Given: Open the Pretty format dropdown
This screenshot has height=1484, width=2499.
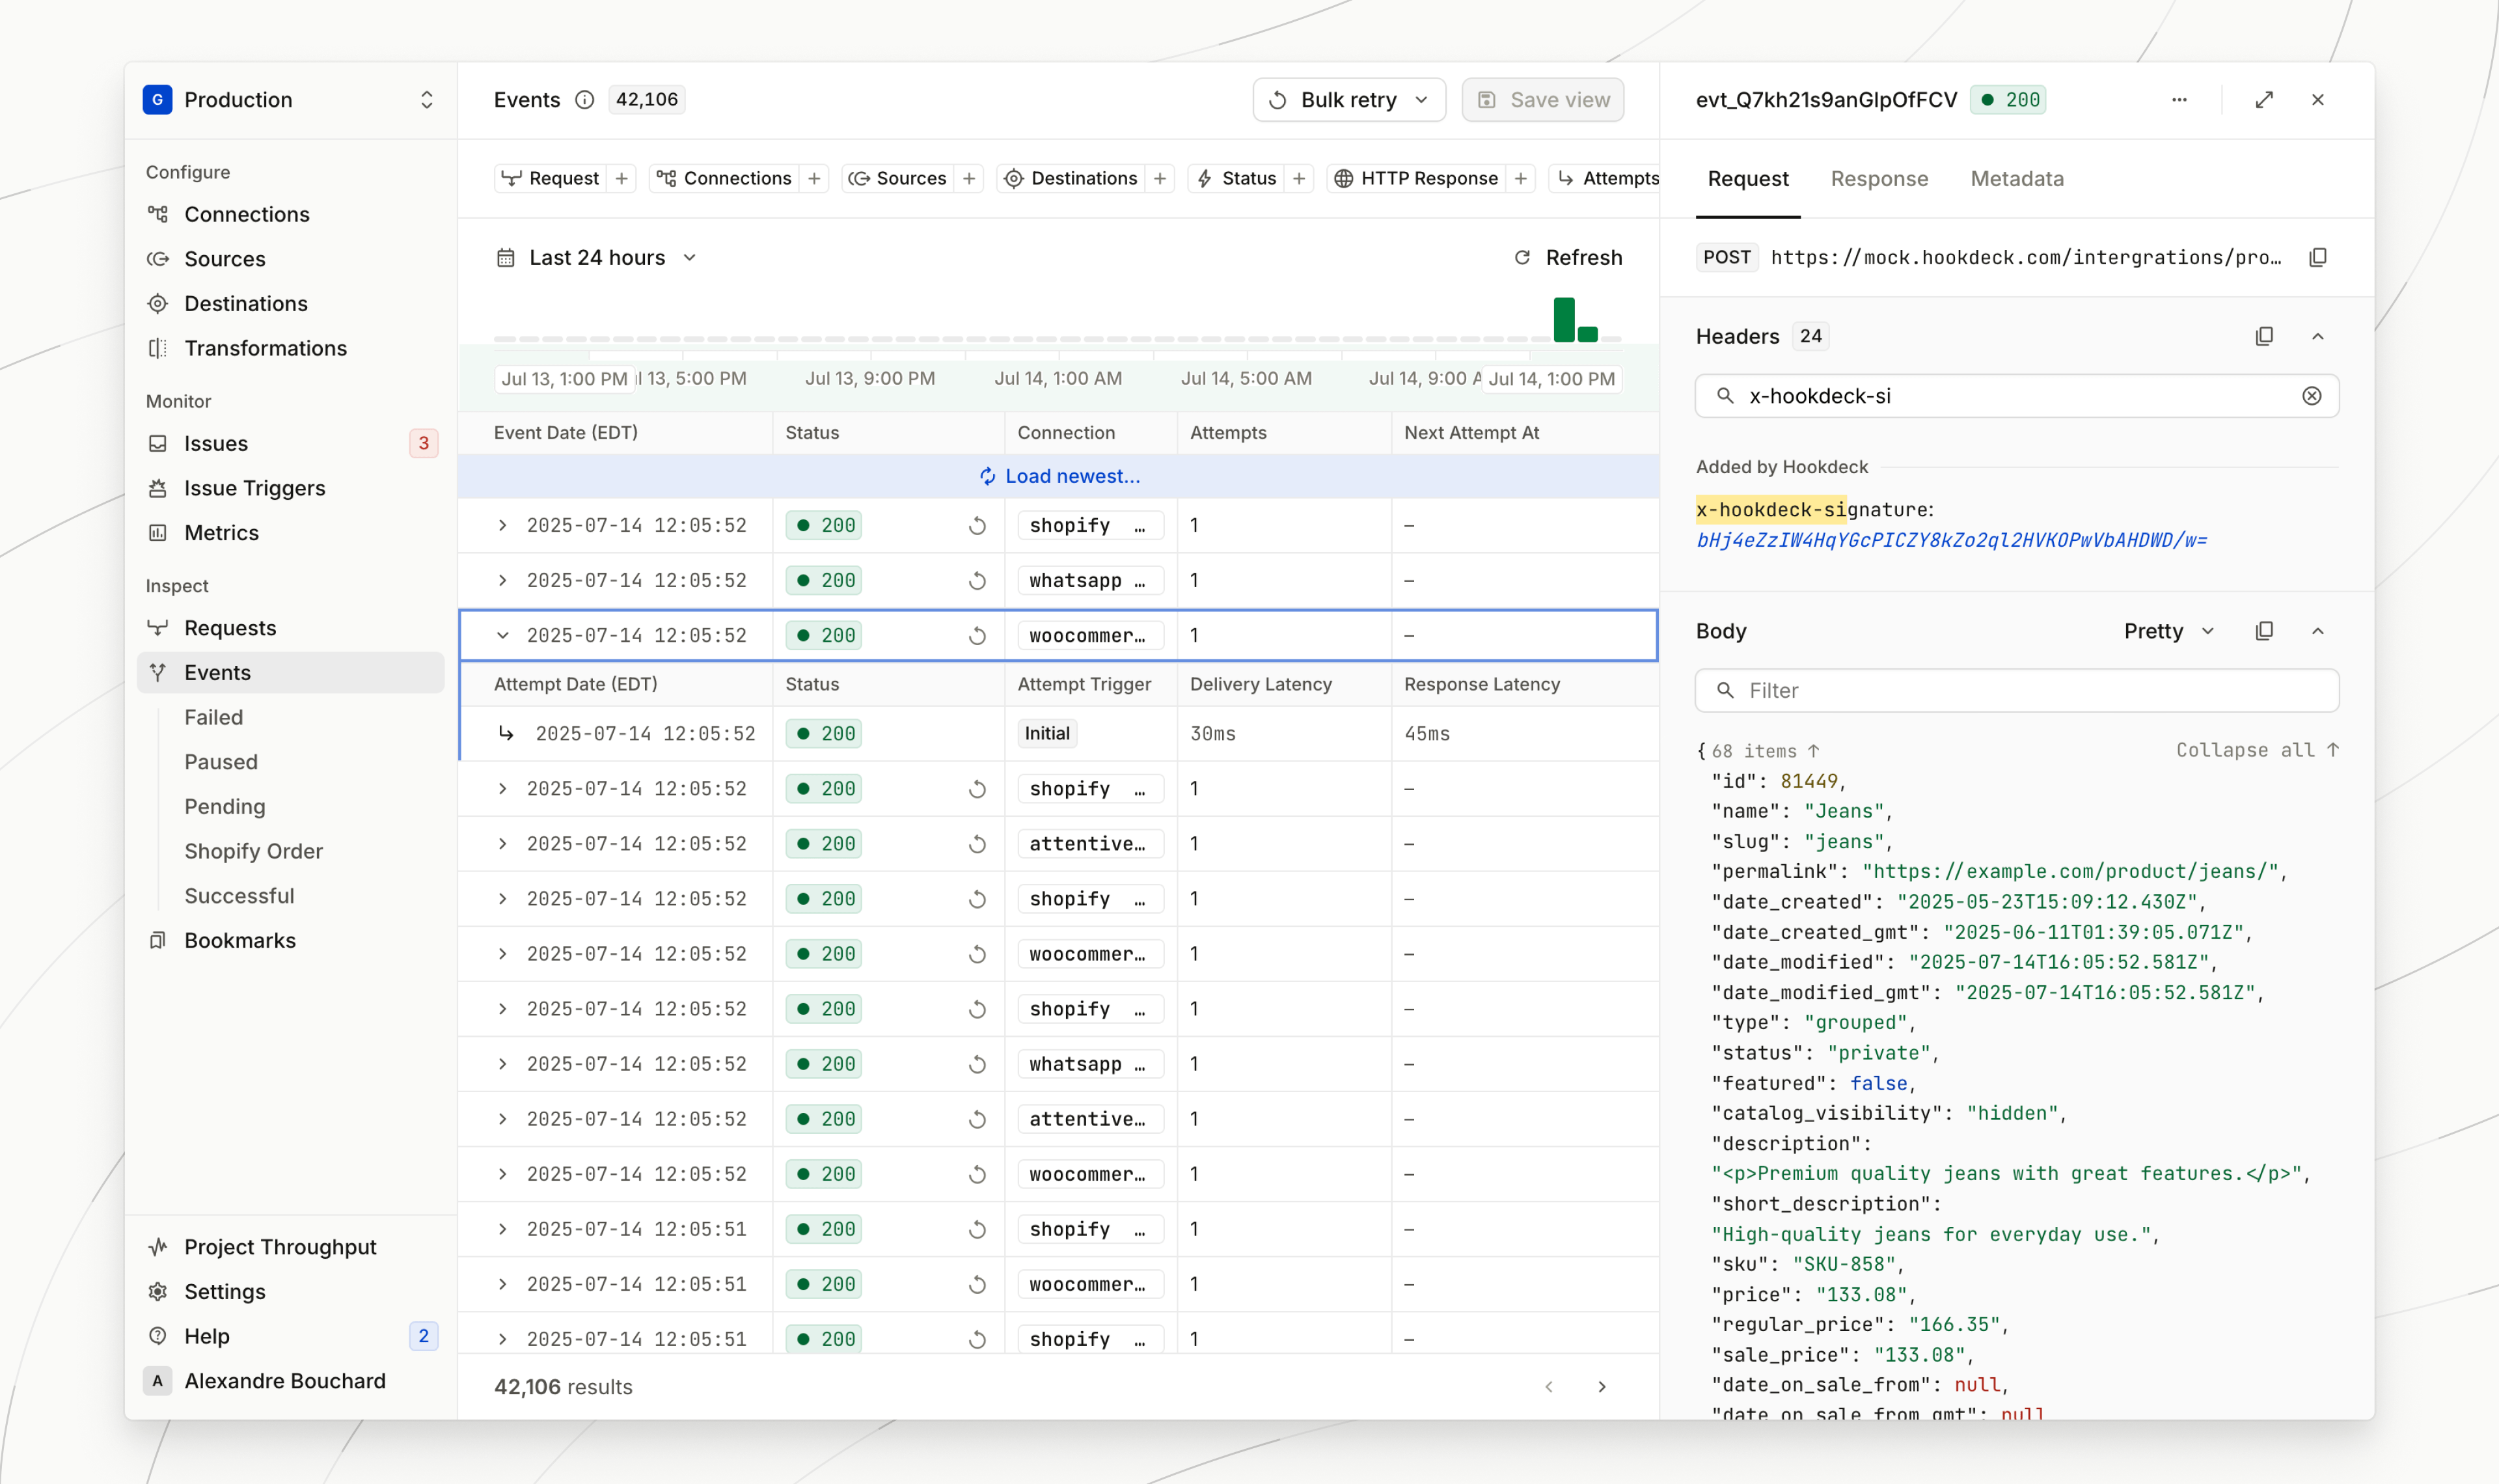Looking at the screenshot, I should [2168, 631].
